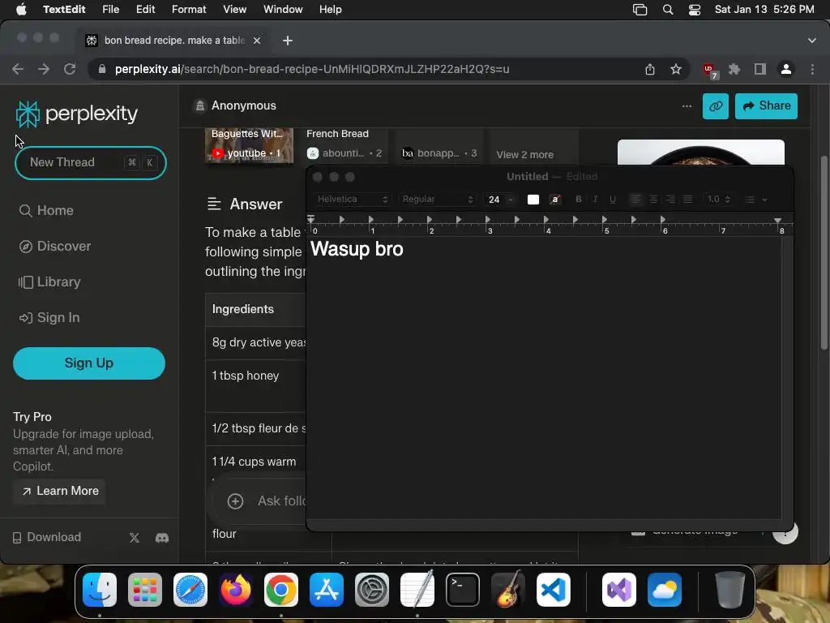Set center text alignment in TextEdit

653,200
